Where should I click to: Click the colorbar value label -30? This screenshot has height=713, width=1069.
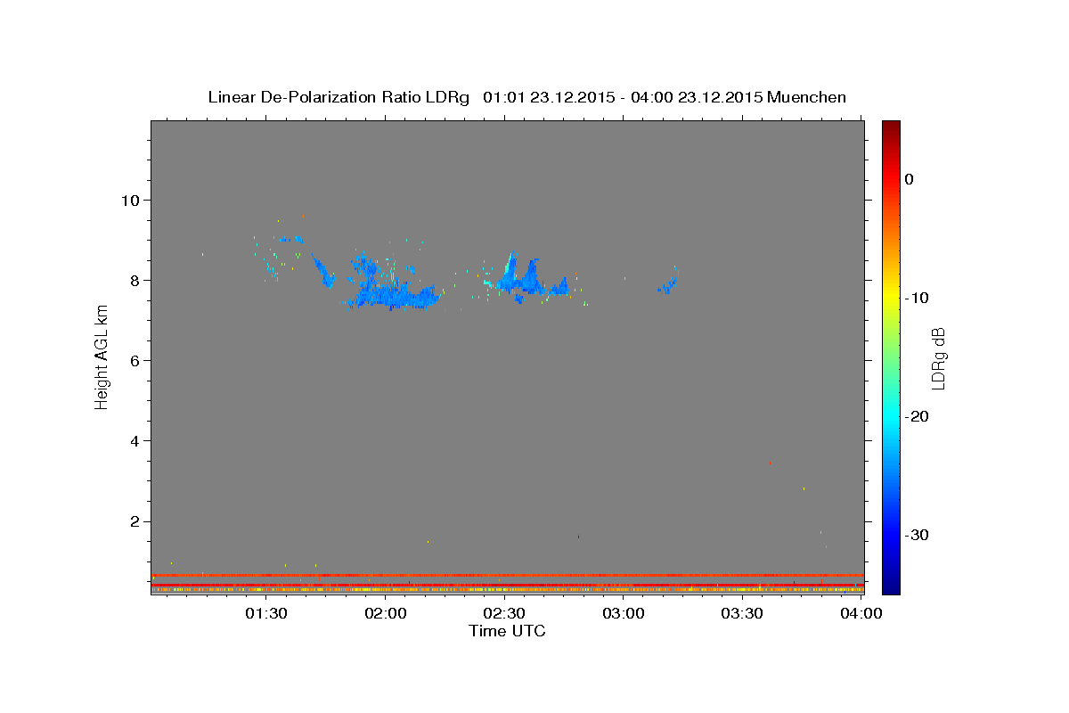918,535
